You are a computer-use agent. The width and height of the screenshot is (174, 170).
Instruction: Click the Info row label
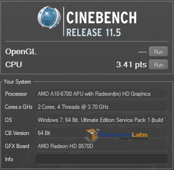[x=9, y=159]
